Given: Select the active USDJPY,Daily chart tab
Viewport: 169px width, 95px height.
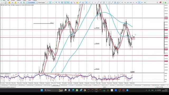Looking at the screenshot, I should 56,85.
